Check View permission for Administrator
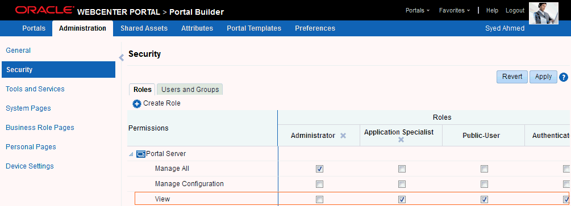 pyautogui.click(x=319, y=199)
